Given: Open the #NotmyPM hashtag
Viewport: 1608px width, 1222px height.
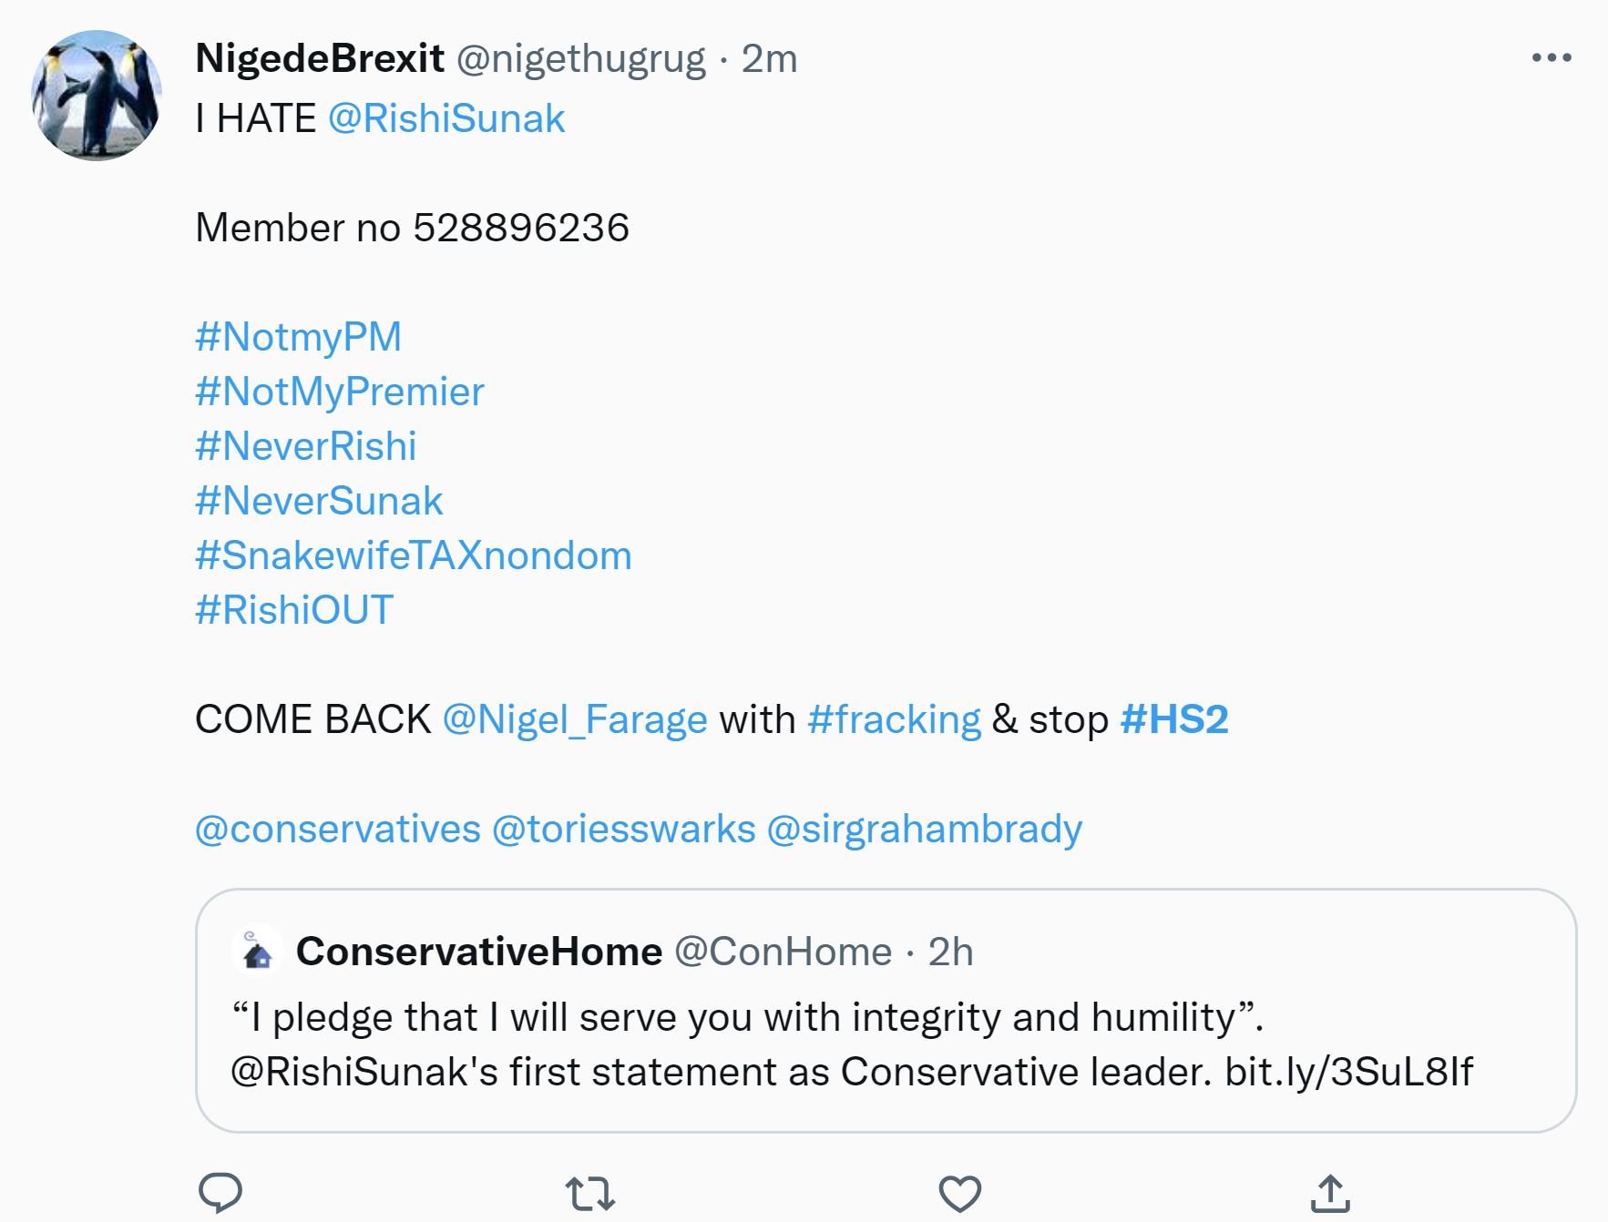Looking at the screenshot, I should click(298, 337).
